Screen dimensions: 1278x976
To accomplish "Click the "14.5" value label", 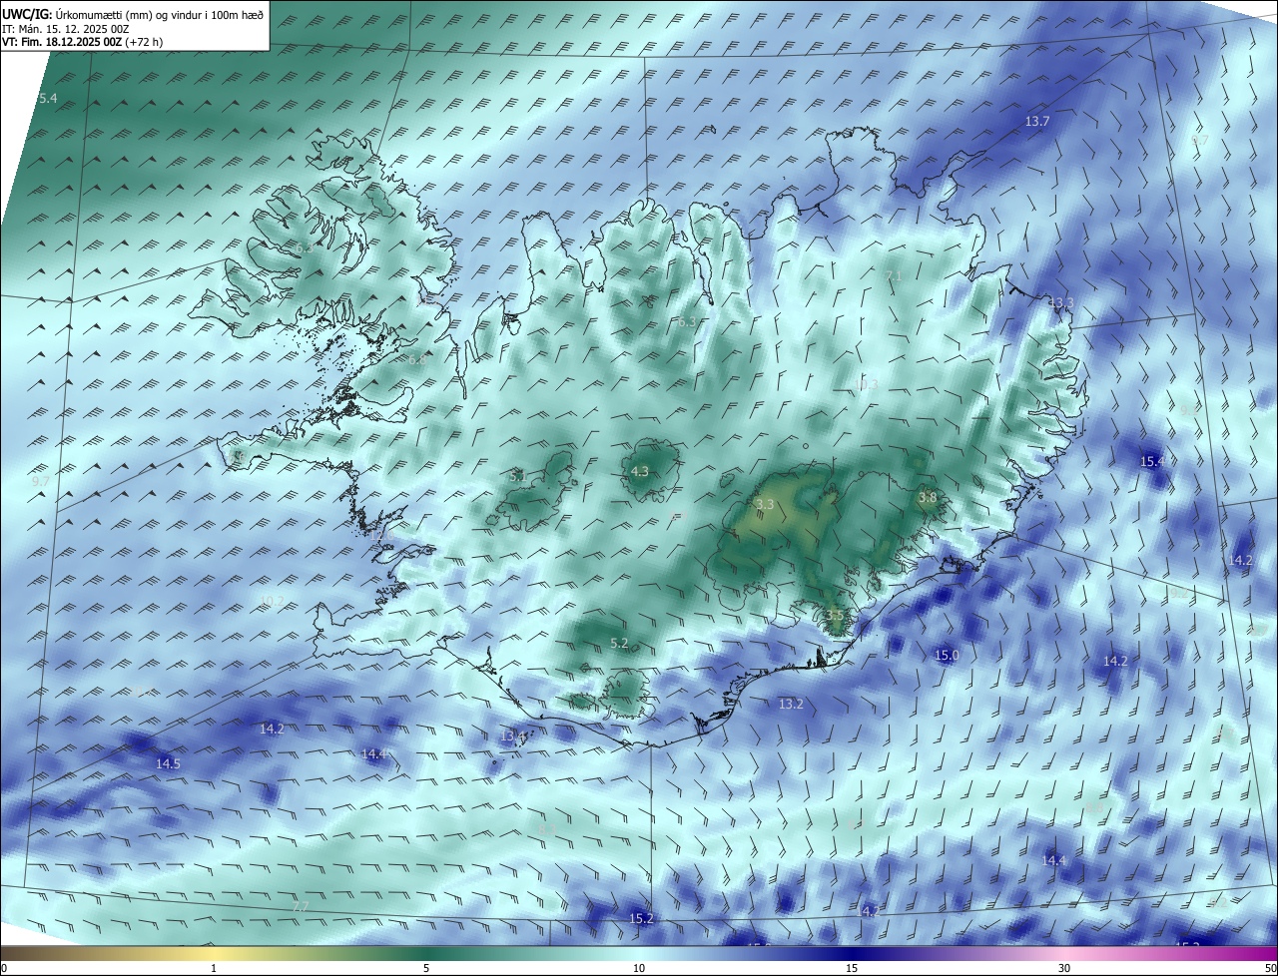I will point(168,763).
